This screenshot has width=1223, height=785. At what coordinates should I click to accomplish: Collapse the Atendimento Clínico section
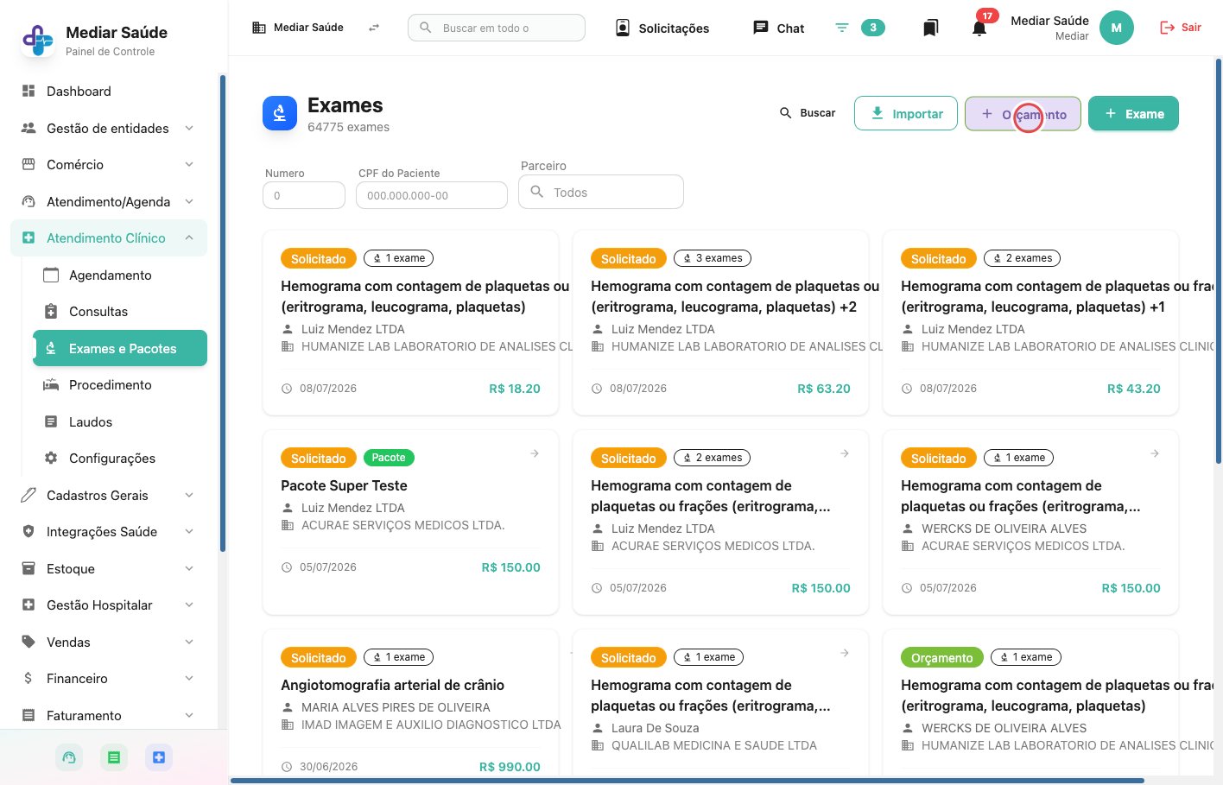click(x=189, y=238)
